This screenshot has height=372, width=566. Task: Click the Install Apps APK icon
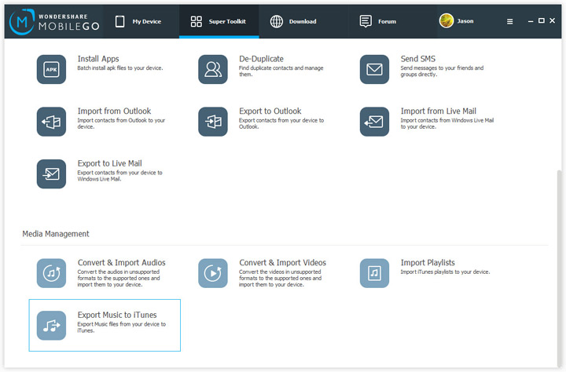coord(51,69)
